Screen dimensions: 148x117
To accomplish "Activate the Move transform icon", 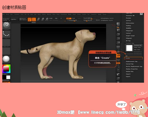I will click(38, 19).
